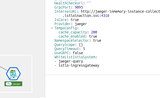This screenshot has width=160, height=98.
Task: Collapse the TempoConfig section arrow
Action: (x=52, y=28)
